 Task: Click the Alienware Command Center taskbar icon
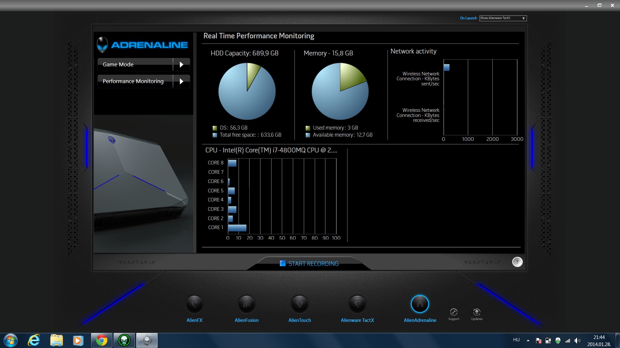[147, 340]
